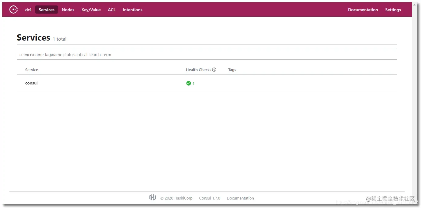Viewport: 421px width, 208px height.
Task: Open the ACL tab
Action: (112, 10)
